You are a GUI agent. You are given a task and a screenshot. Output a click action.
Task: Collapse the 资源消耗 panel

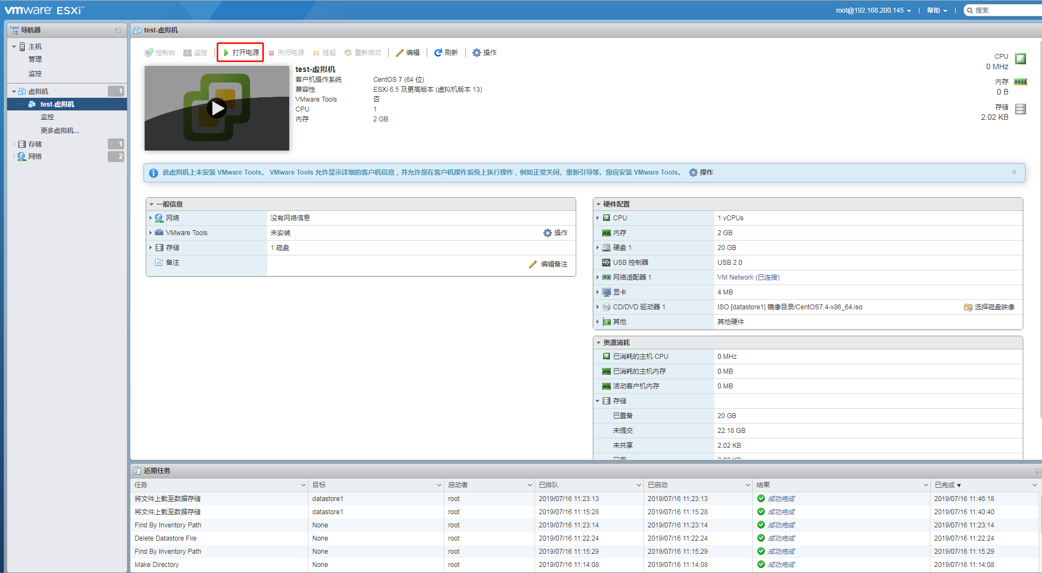[598, 342]
